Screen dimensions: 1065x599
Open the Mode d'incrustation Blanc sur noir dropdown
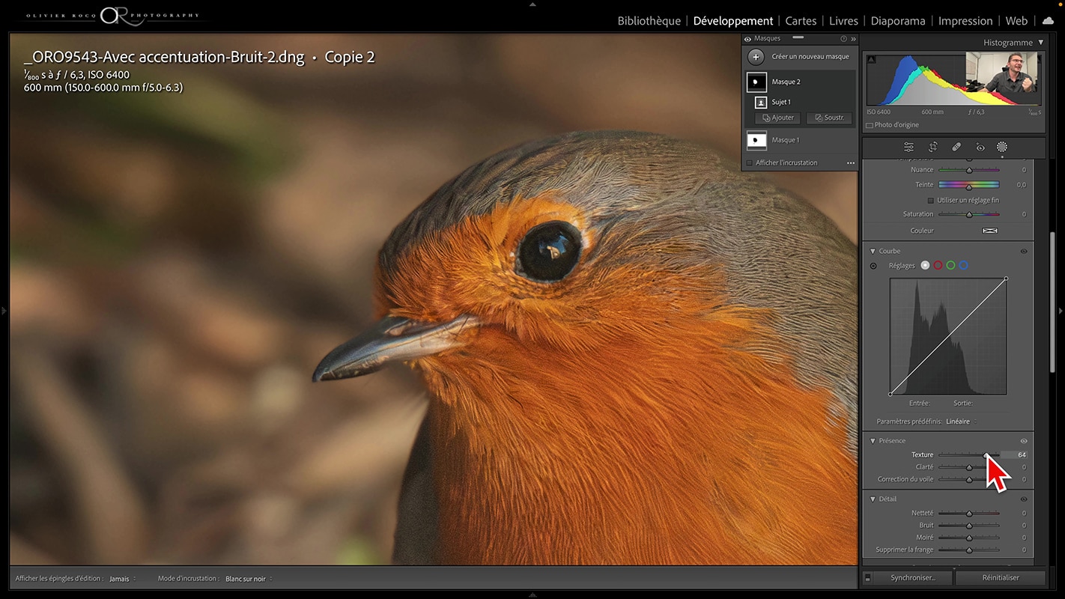[x=249, y=579]
